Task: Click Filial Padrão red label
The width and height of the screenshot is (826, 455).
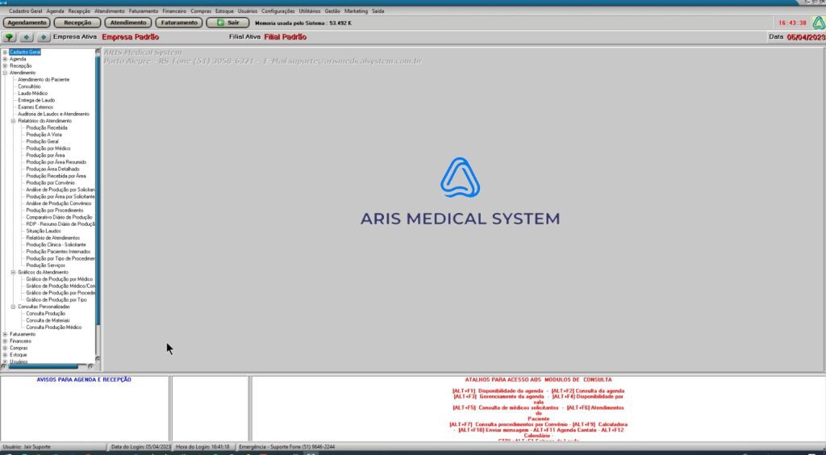Action: click(285, 37)
